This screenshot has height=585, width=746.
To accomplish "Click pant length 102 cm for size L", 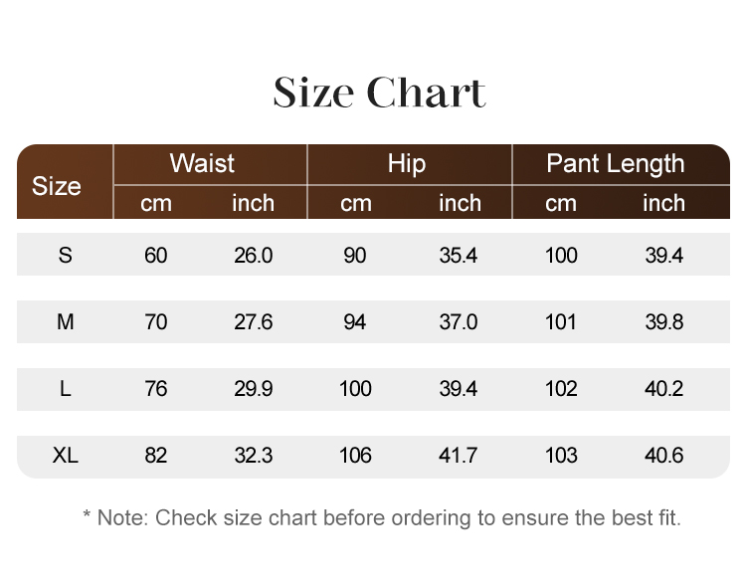I will [561, 389].
